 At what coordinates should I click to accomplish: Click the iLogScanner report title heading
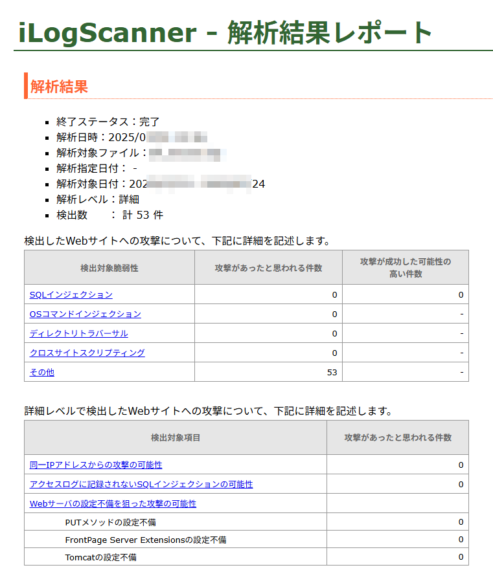(225, 32)
